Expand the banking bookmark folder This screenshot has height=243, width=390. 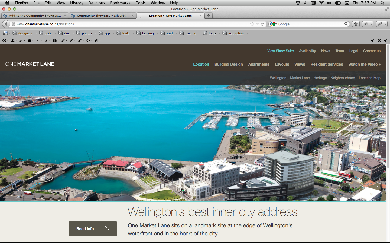point(147,33)
